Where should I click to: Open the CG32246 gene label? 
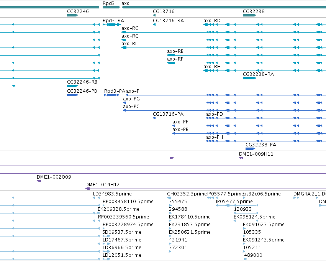(78, 11)
